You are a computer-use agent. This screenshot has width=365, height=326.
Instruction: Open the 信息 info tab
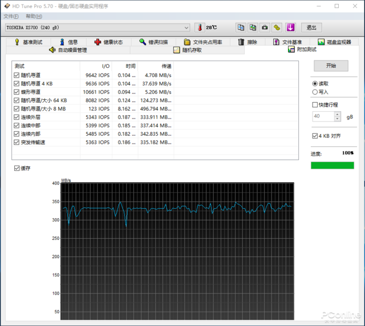coord(68,42)
